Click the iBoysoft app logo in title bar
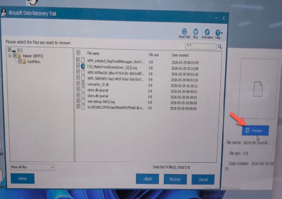The image size is (282, 199). point(4,12)
